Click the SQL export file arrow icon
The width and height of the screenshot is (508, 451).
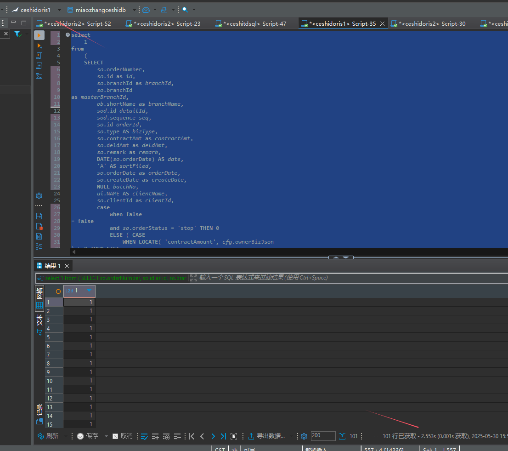pyautogui.click(x=39, y=216)
